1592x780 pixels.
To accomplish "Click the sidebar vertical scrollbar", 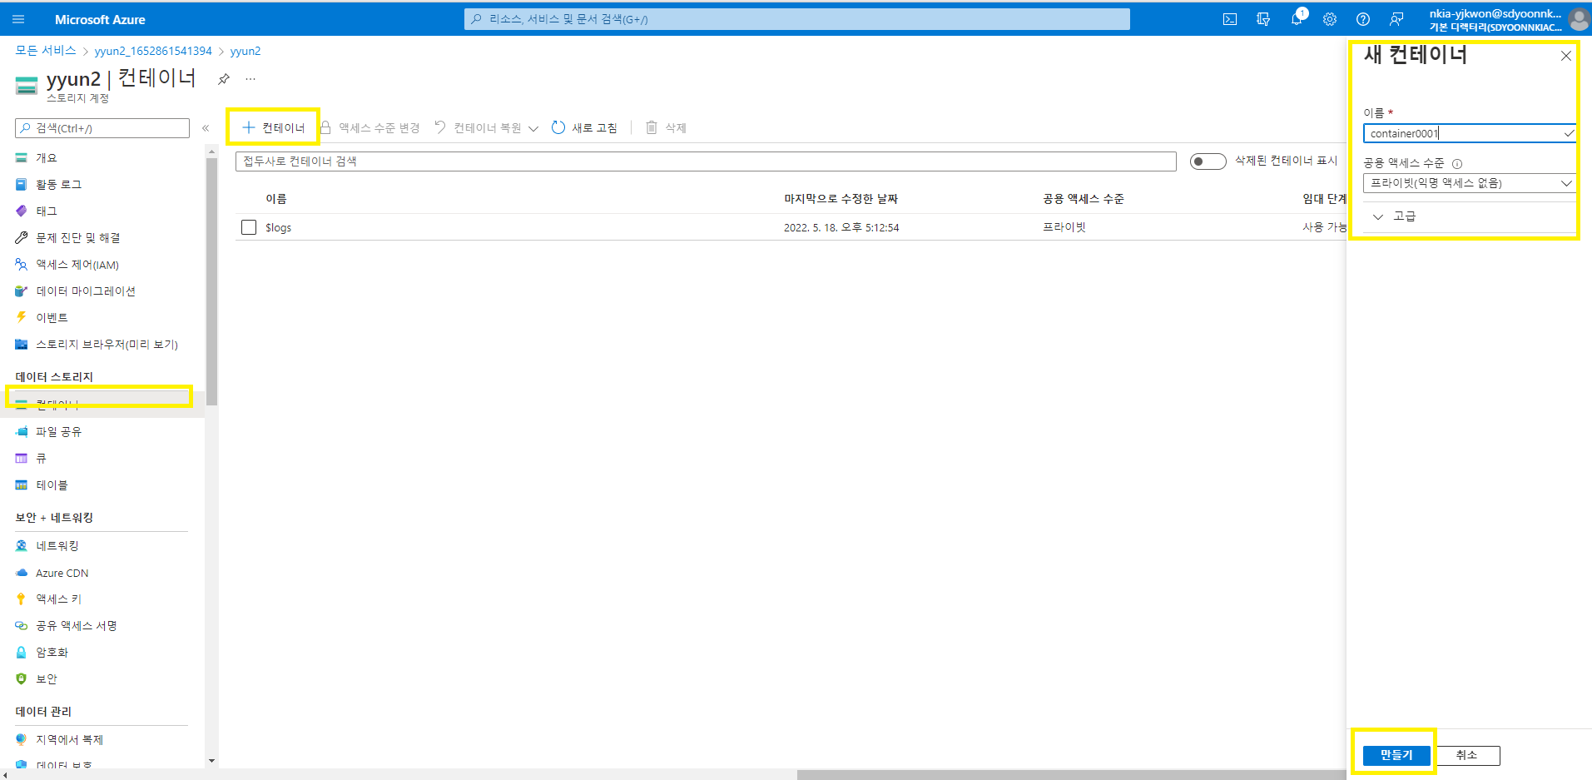I will [x=211, y=281].
